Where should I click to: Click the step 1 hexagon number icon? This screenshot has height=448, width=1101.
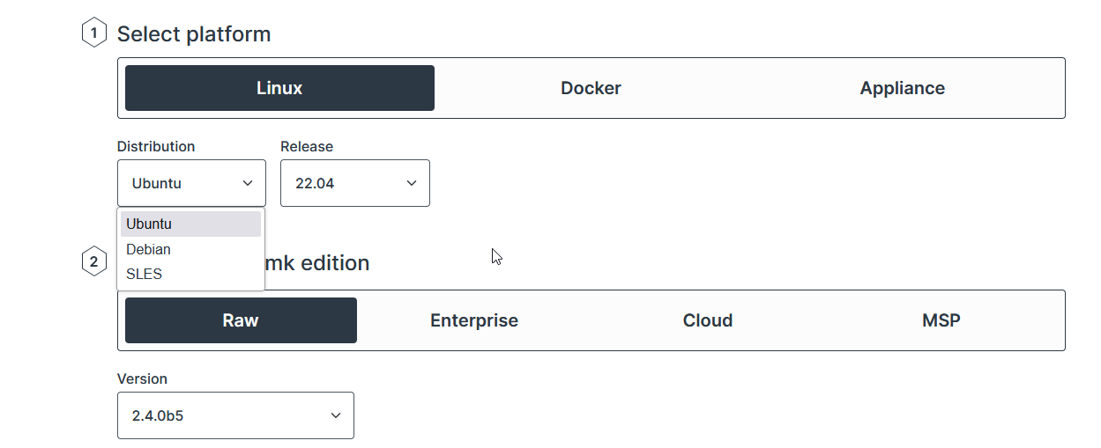pyautogui.click(x=93, y=34)
